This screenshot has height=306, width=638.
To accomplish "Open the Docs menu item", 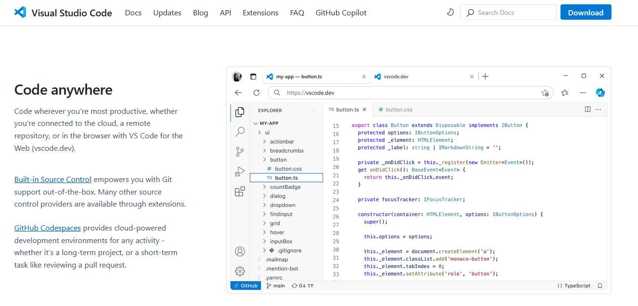I will (133, 13).
